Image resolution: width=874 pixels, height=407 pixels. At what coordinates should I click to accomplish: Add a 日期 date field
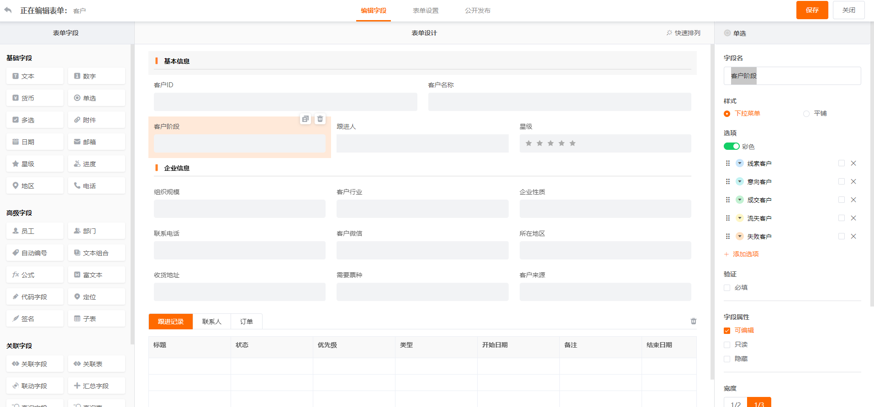[x=35, y=142]
